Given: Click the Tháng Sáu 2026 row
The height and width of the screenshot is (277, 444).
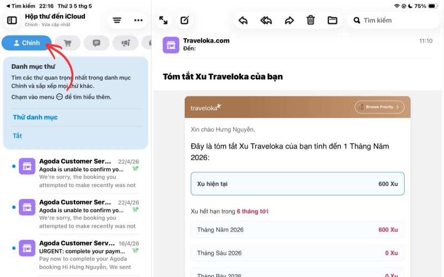Looking at the screenshot, I should (297, 253).
